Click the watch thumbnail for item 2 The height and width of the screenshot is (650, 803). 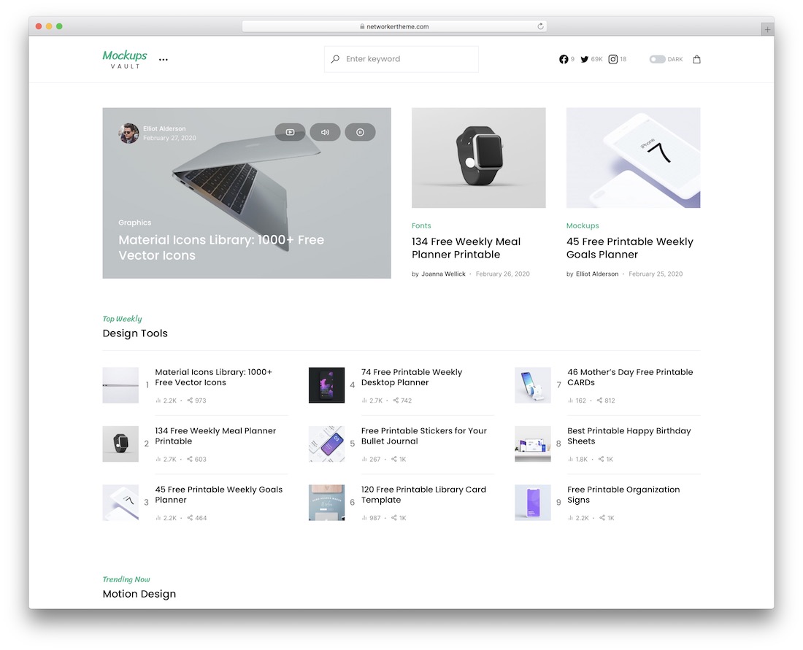click(120, 444)
